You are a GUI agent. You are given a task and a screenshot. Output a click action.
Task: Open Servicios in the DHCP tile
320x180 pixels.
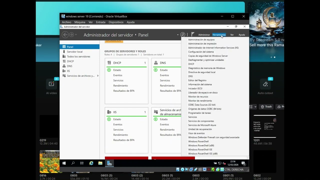pyautogui.click(x=118, y=80)
